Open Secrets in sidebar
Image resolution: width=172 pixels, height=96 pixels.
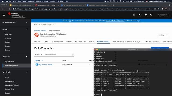pyautogui.click(x=8, y=93)
